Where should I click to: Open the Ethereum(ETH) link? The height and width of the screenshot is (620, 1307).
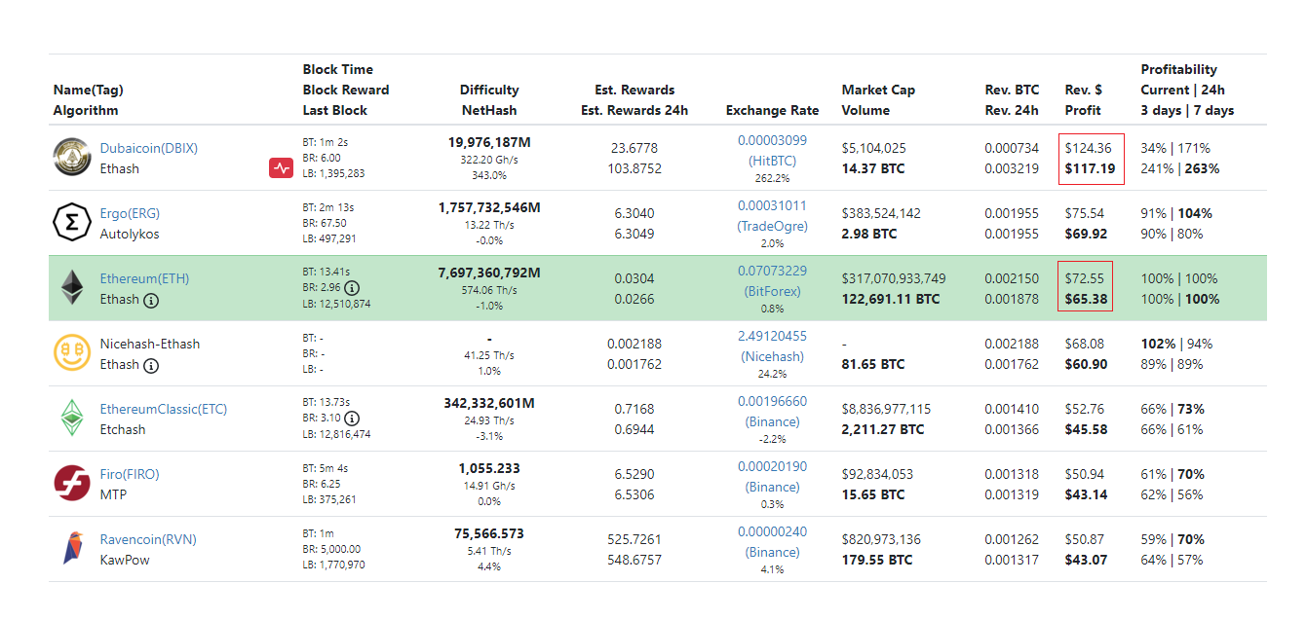[144, 278]
